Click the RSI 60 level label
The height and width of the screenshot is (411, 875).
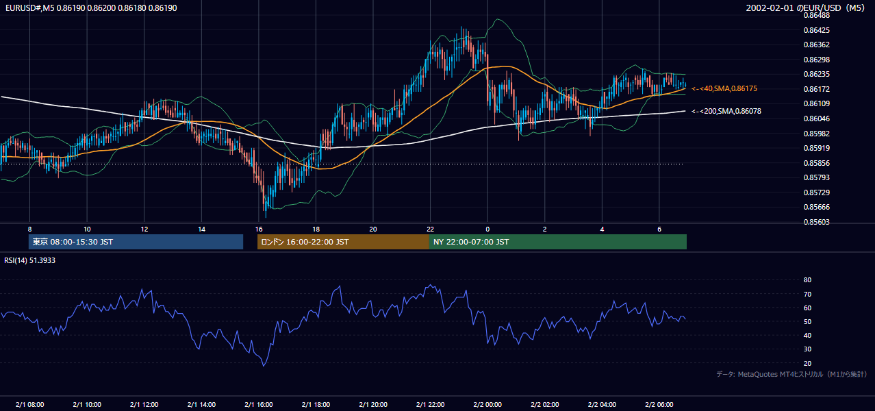coord(807,308)
